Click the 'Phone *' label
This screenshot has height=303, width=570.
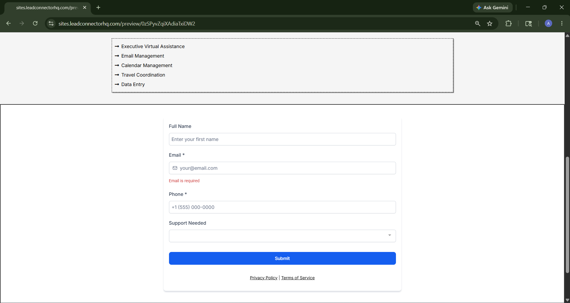[x=178, y=194]
